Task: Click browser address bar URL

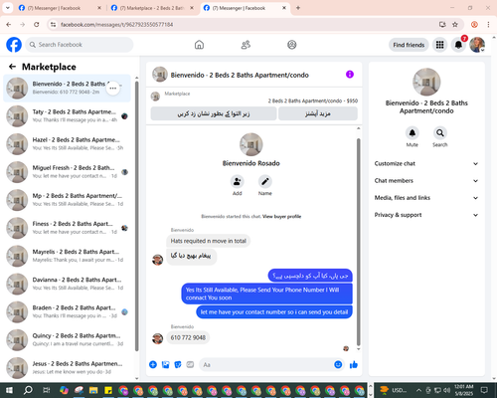Action: [116, 25]
